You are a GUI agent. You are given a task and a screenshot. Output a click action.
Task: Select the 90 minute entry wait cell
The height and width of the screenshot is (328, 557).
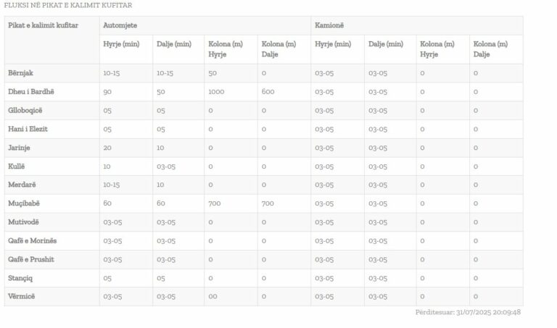click(107, 92)
